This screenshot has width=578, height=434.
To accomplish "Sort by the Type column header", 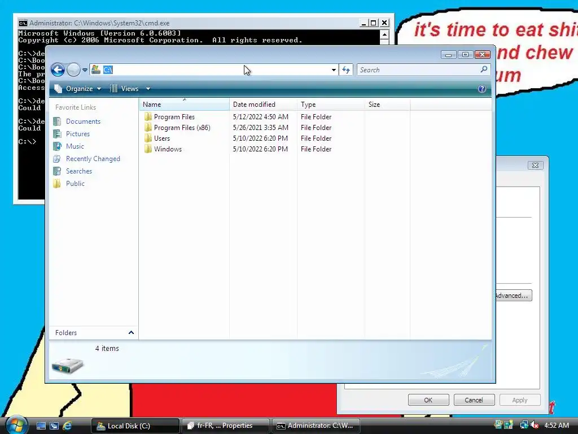I will point(331,105).
